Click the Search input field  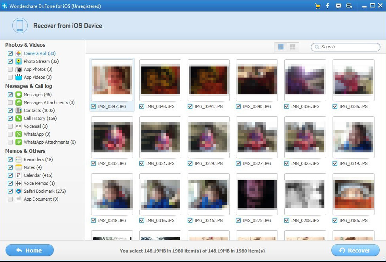coord(346,47)
